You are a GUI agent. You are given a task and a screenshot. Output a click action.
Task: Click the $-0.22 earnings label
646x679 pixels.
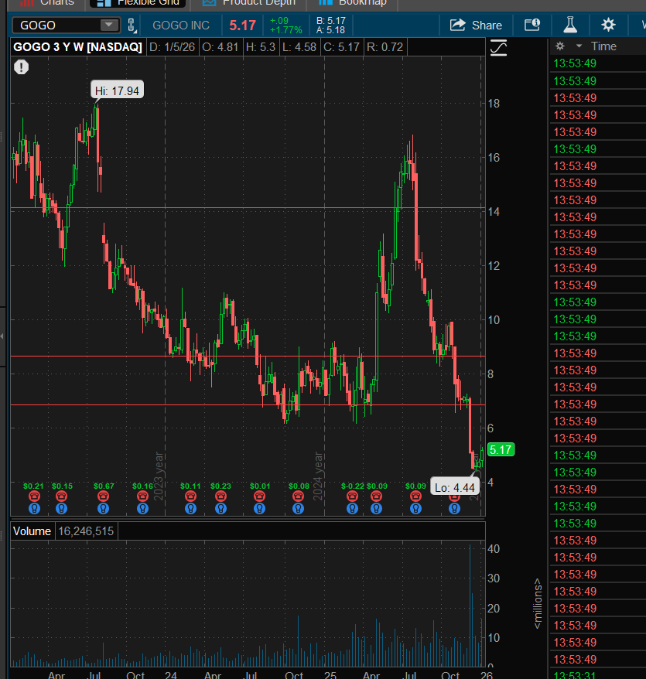point(352,486)
